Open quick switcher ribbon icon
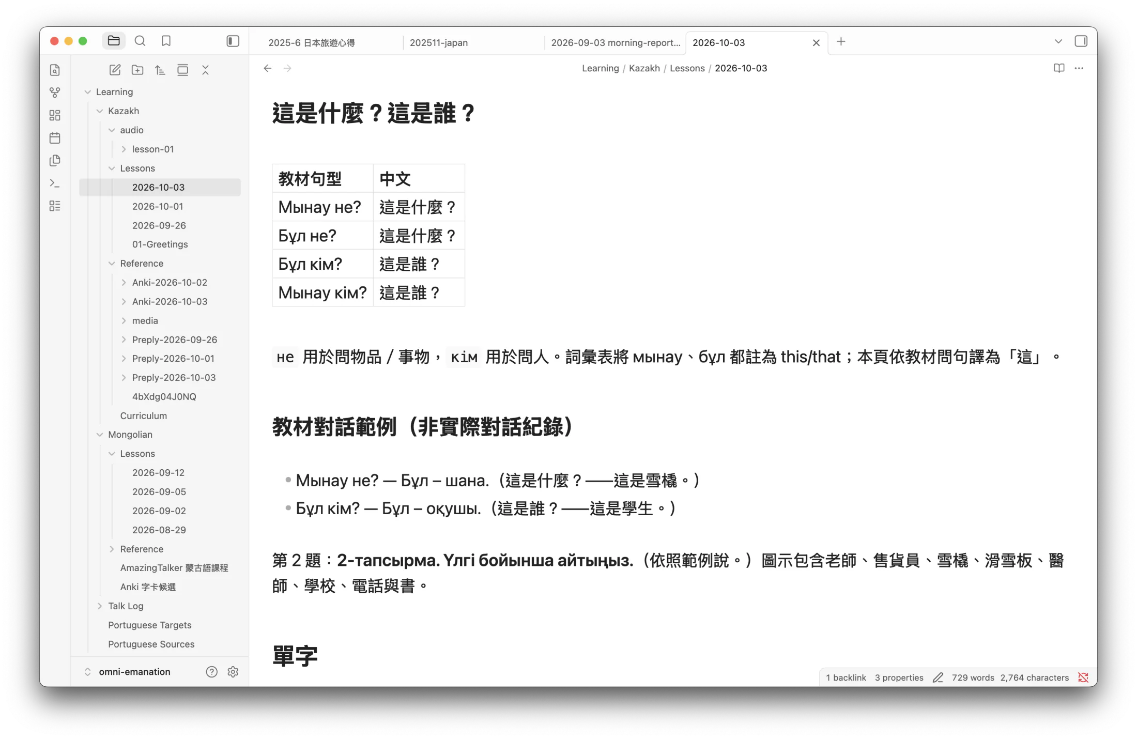 55,70
